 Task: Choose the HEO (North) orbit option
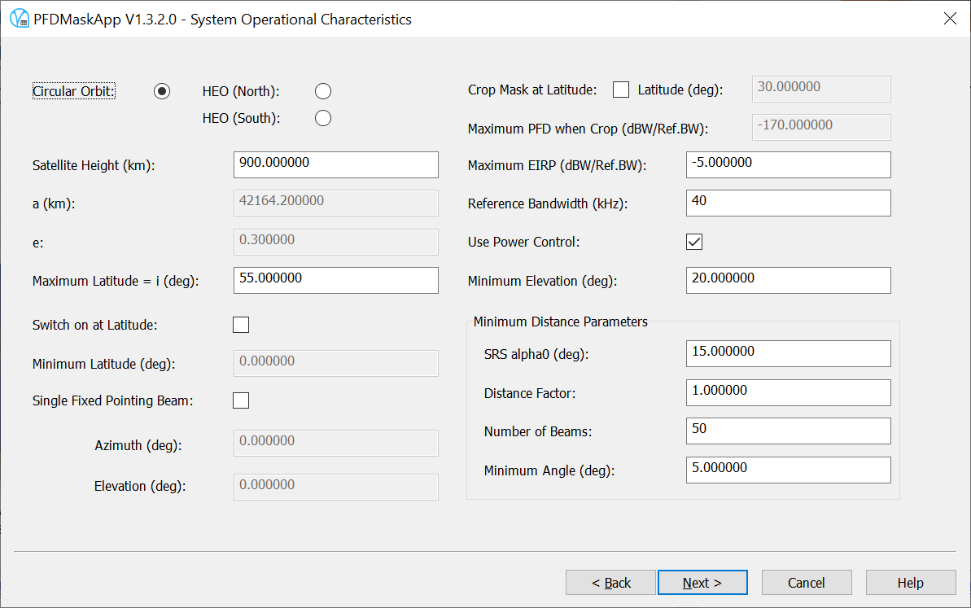pyautogui.click(x=322, y=92)
